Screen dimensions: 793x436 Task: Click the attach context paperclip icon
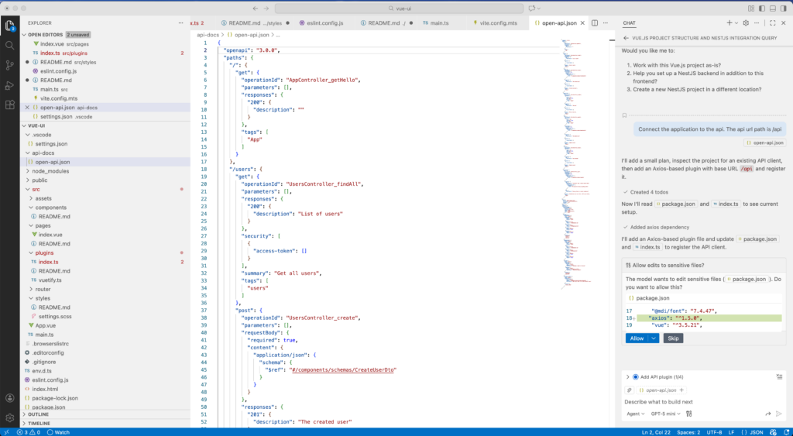[628, 390]
